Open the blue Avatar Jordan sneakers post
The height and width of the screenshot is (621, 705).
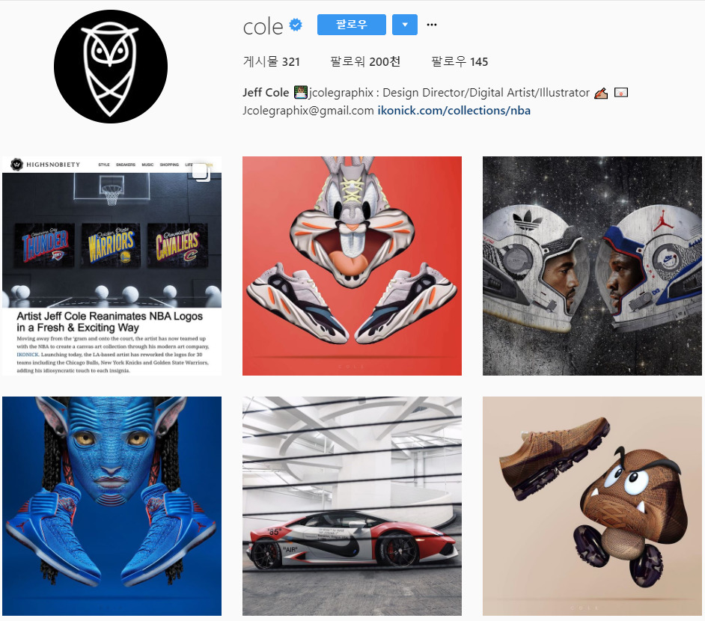[x=112, y=506]
